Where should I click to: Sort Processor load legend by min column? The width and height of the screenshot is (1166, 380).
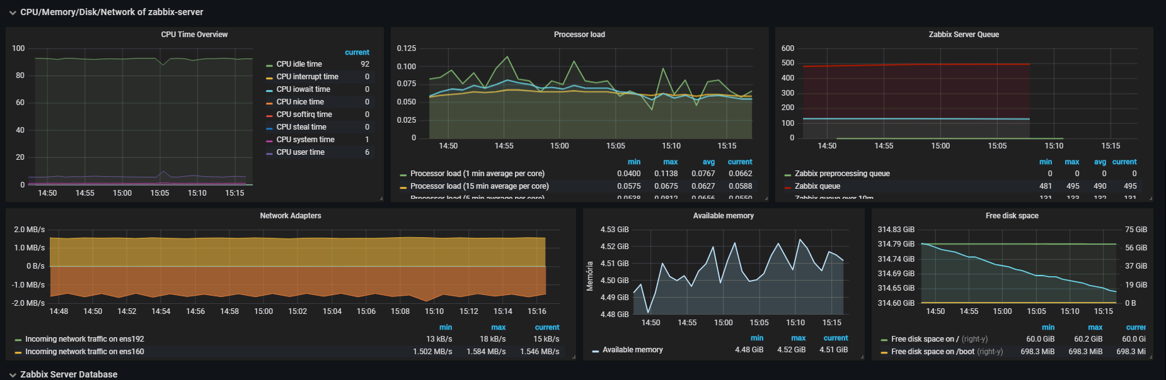pyautogui.click(x=634, y=162)
